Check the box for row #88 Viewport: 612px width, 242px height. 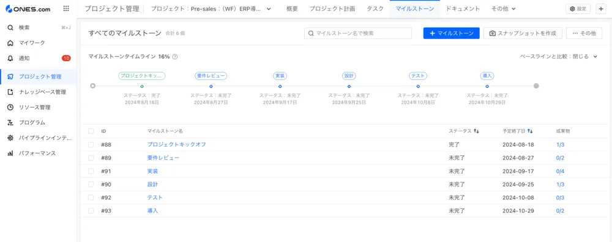tap(91, 145)
